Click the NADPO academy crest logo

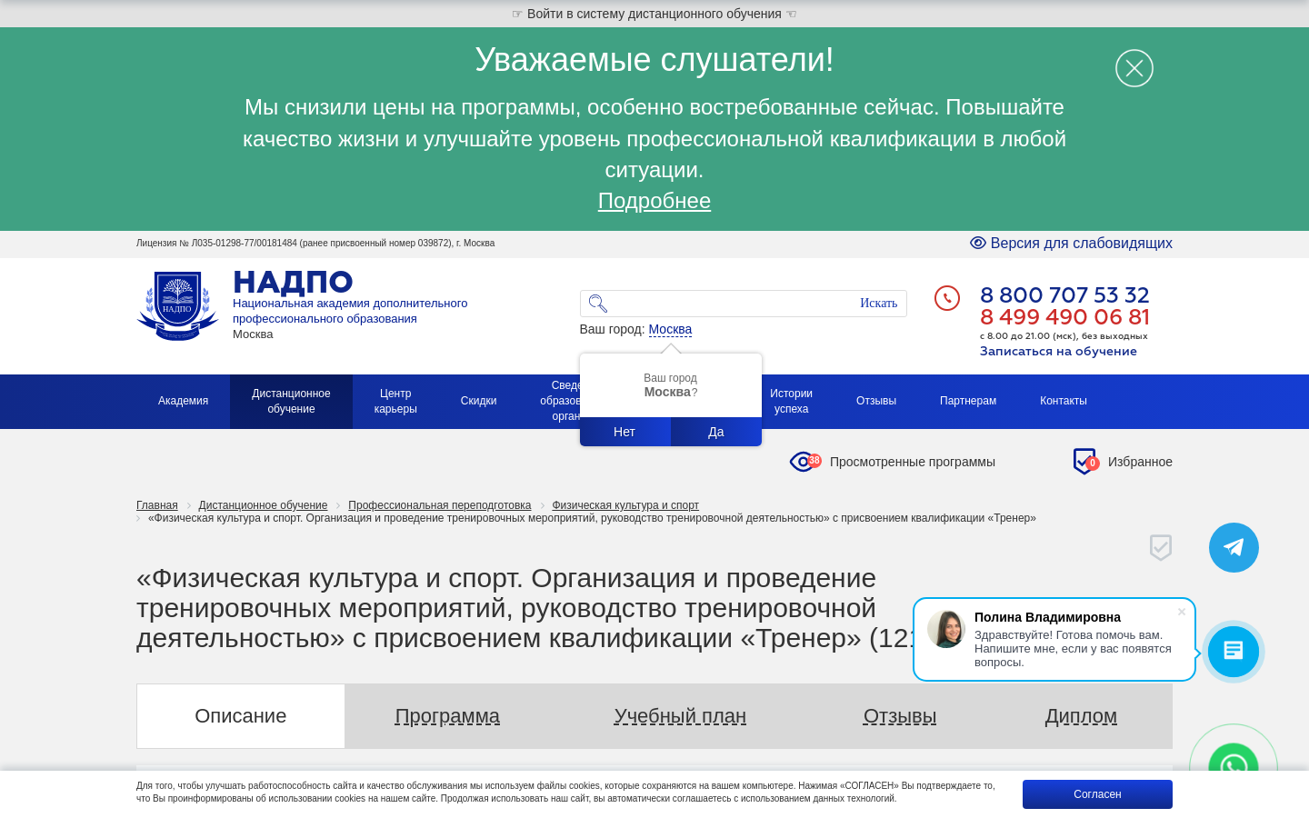pyautogui.click(x=177, y=305)
